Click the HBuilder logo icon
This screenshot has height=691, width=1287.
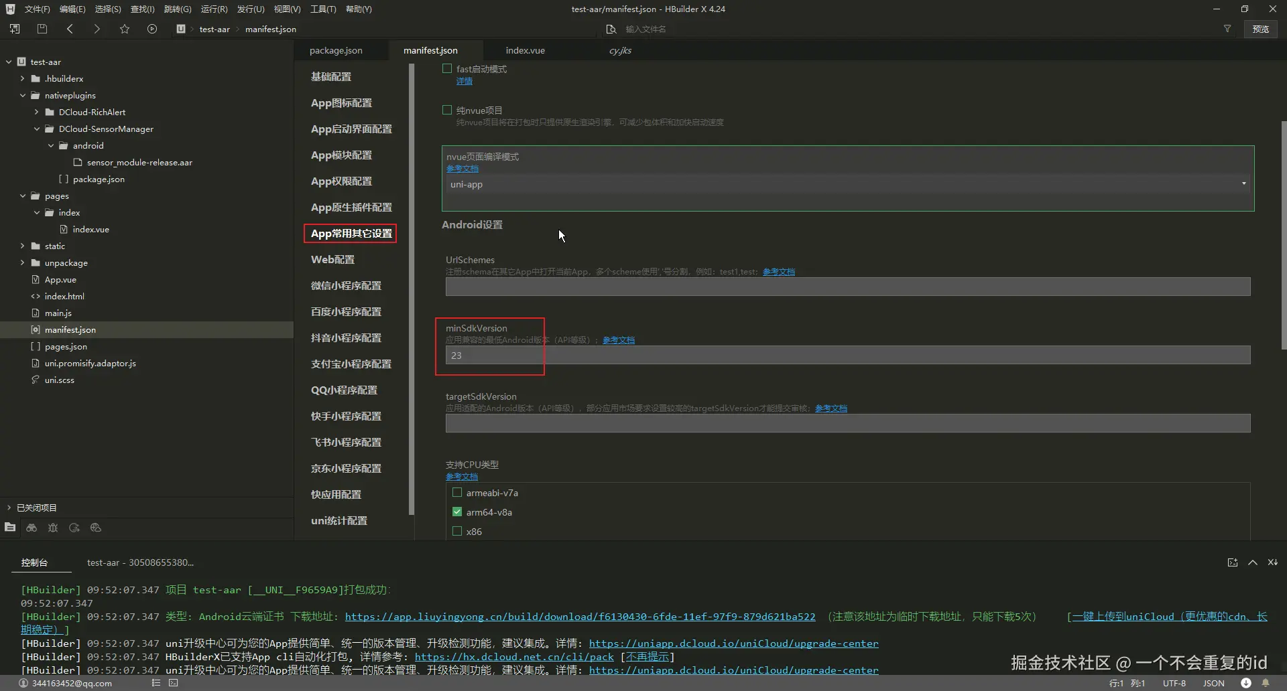10,9
